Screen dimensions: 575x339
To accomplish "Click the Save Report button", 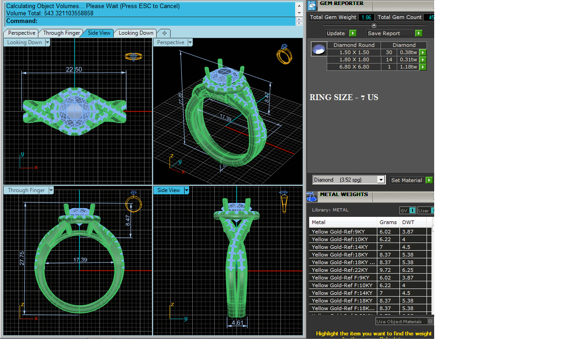I will (x=390, y=33).
